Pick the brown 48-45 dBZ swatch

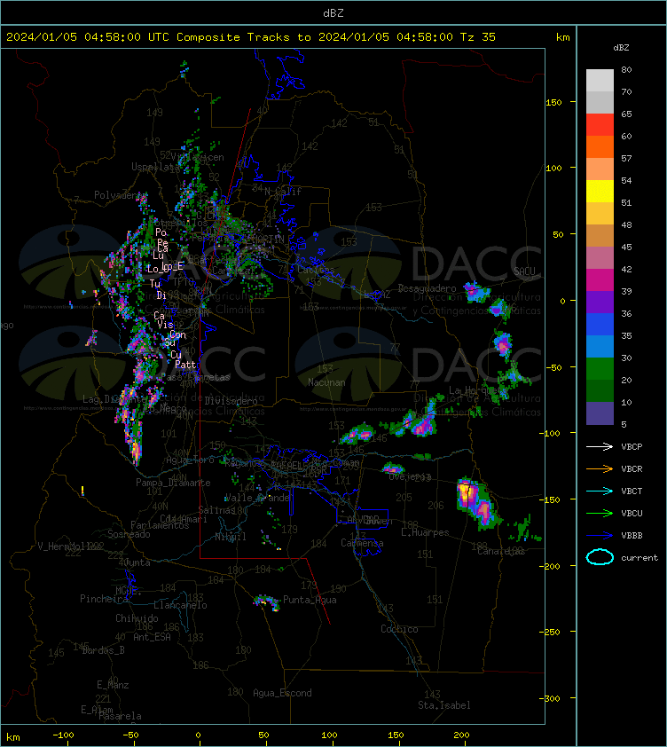point(600,235)
